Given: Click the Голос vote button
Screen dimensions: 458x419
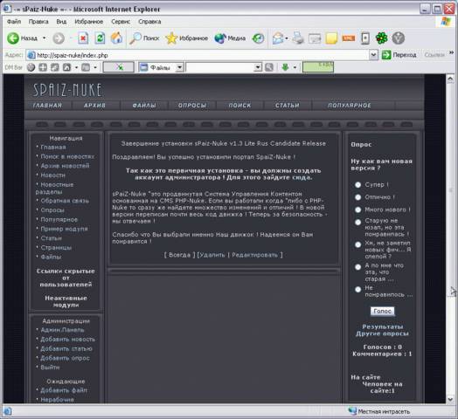Looking at the screenshot, I should click(x=382, y=311).
